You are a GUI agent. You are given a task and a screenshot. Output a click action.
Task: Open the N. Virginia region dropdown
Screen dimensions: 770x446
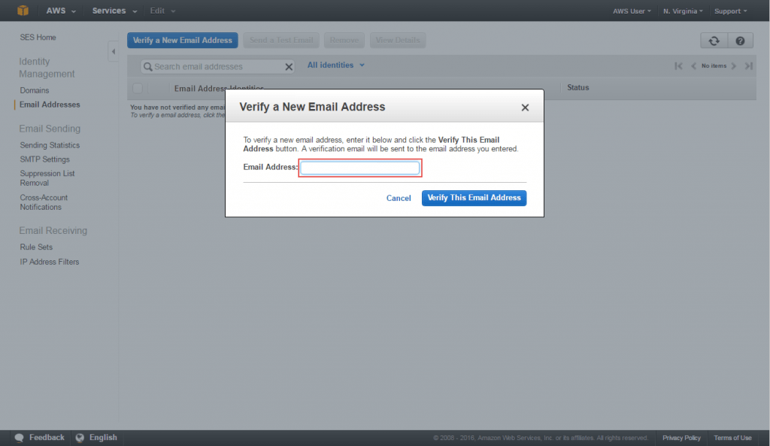tap(683, 11)
